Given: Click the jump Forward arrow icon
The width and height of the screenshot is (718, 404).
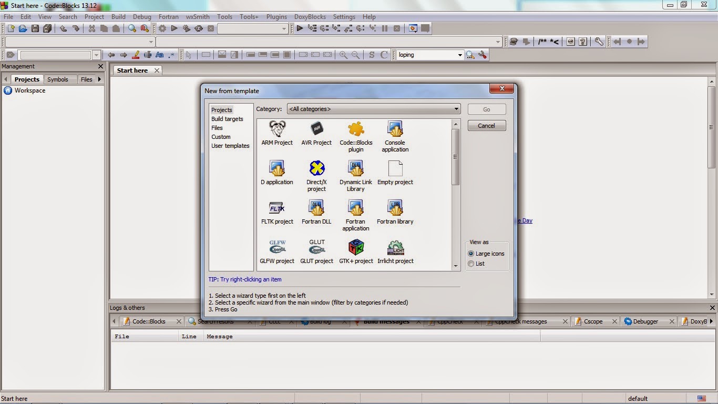Looking at the screenshot, I should click(x=124, y=55).
